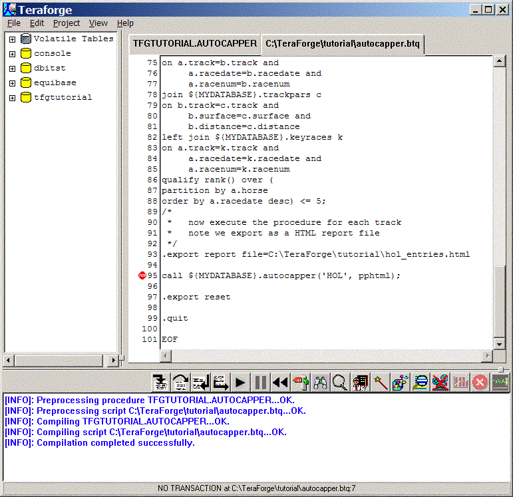The image size is (513, 497).
Task: Open the Help menu
Action: coord(125,23)
